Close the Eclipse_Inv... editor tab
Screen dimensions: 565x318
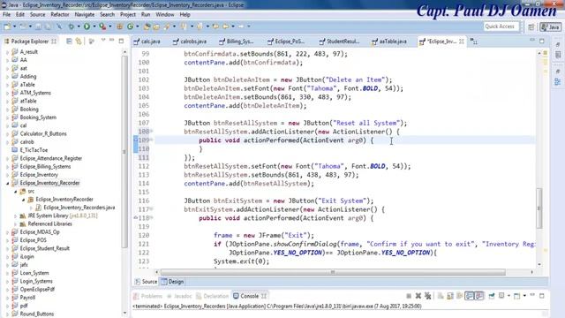click(461, 42)
